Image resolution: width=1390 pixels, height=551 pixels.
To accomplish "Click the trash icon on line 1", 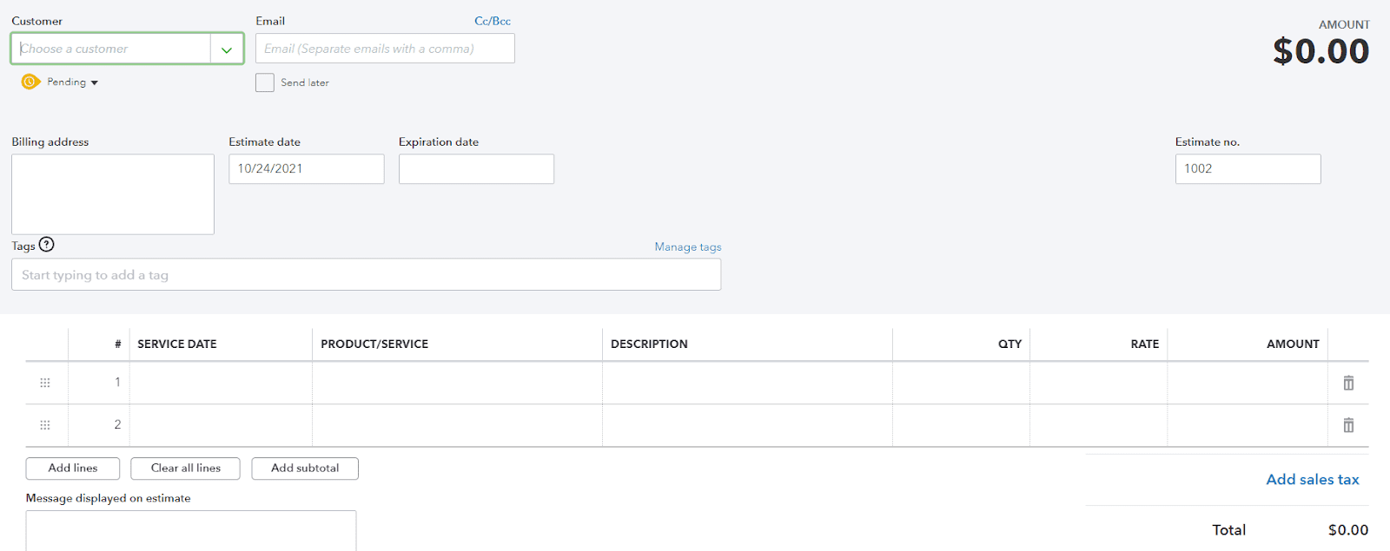I will pyautogui.click(x=1348, y=383).
